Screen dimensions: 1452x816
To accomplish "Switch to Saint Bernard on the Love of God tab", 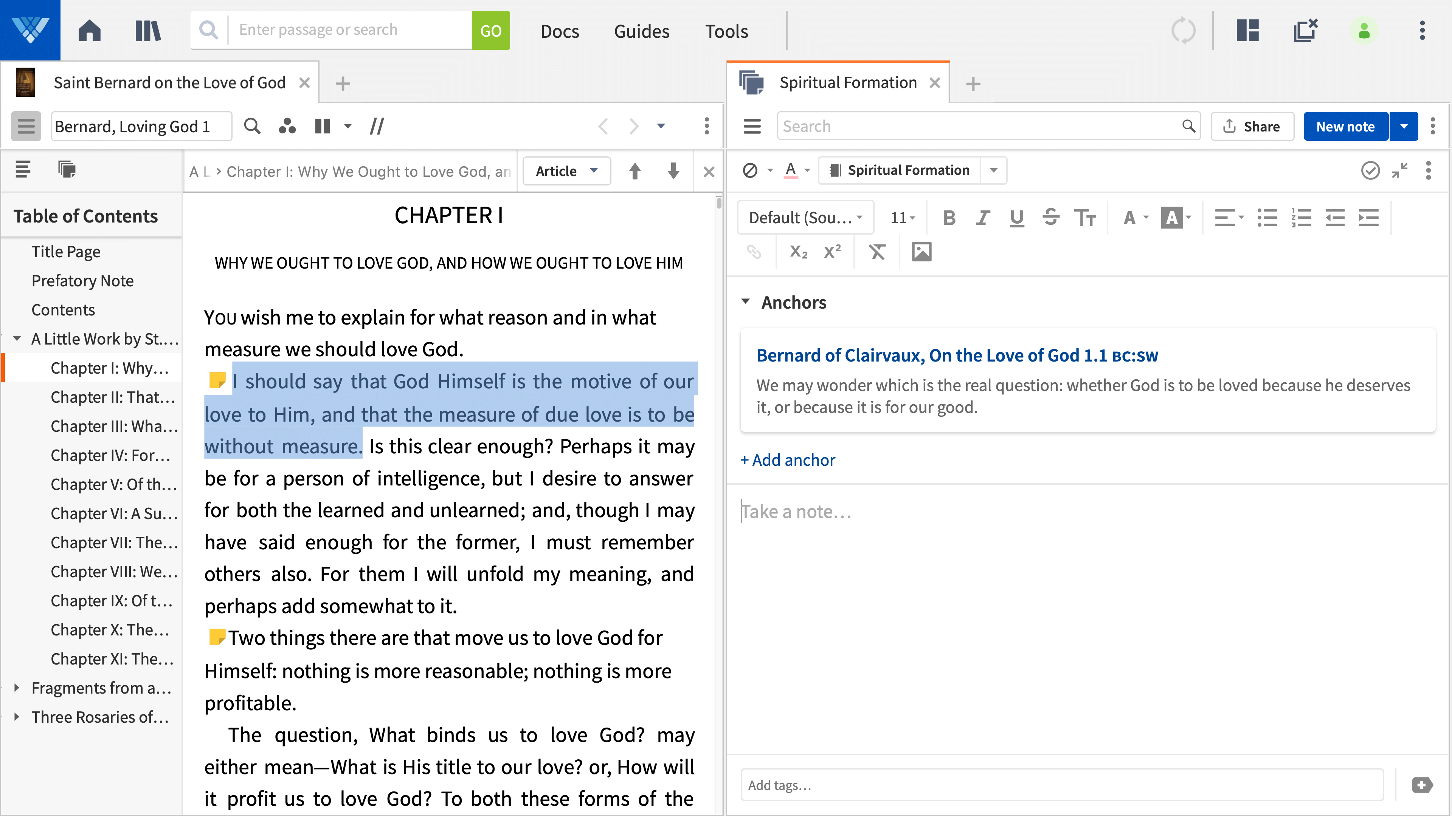I will (x=169, y=83).
